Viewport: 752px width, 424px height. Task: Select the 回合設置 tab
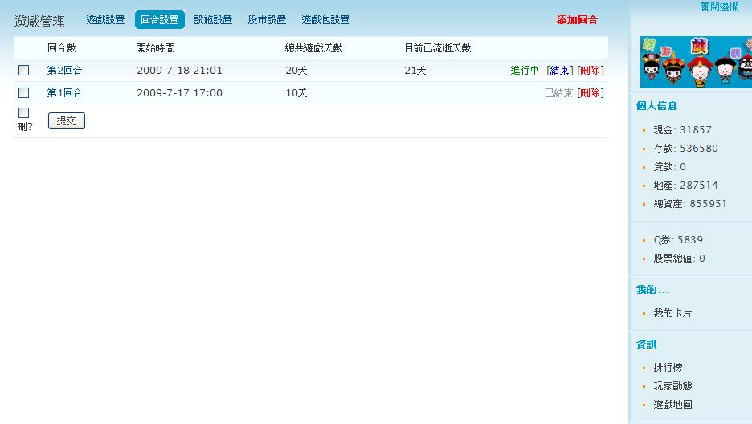tap(160, 19)
